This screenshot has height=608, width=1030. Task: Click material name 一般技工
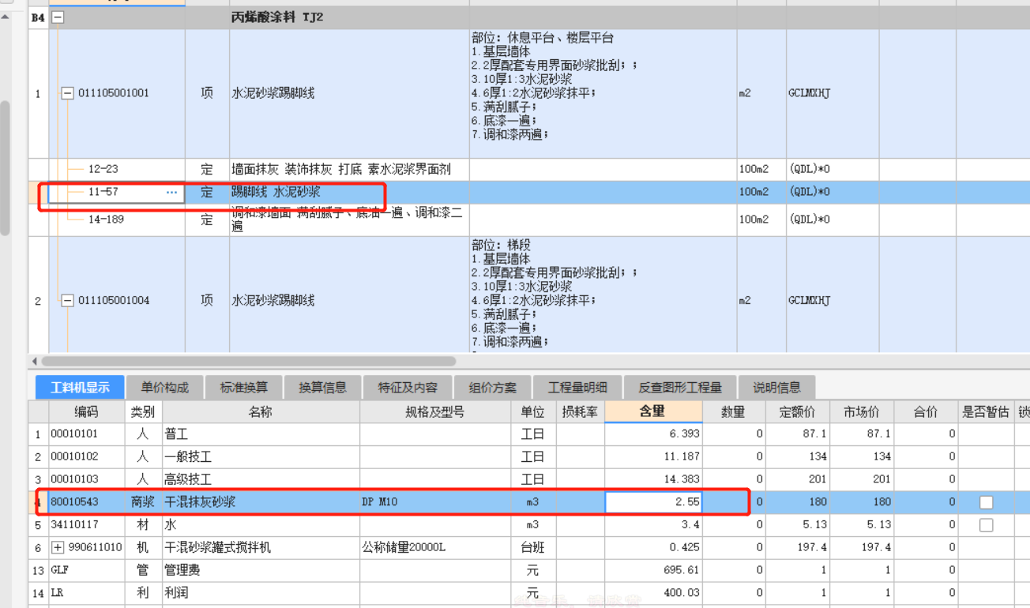pyautogui.click(x=188, y=456)
